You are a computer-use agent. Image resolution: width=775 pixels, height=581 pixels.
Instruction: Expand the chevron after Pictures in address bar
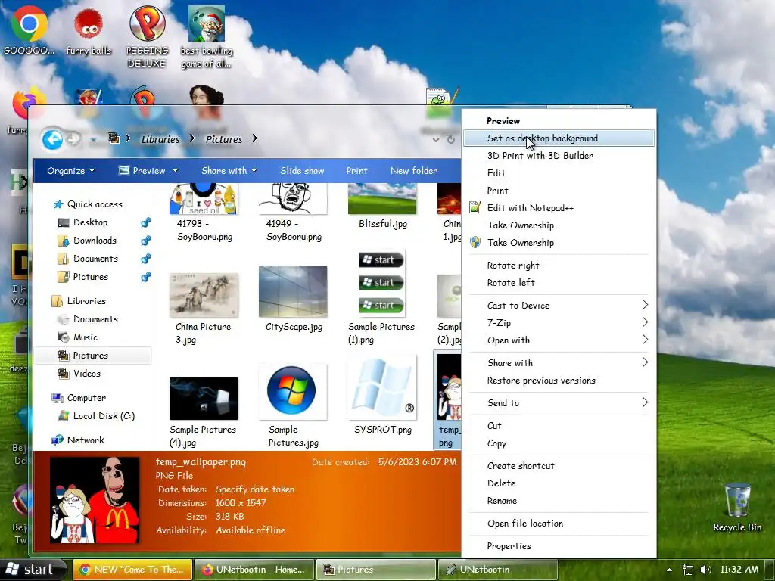tap(254, 139)
